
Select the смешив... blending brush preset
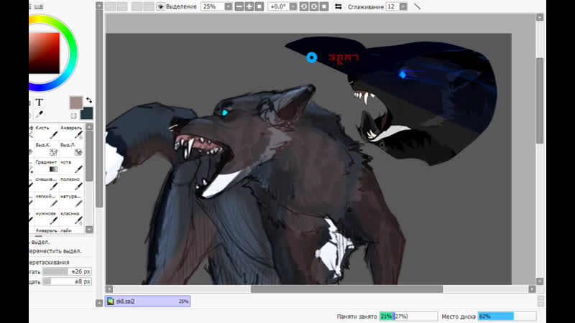46,184
